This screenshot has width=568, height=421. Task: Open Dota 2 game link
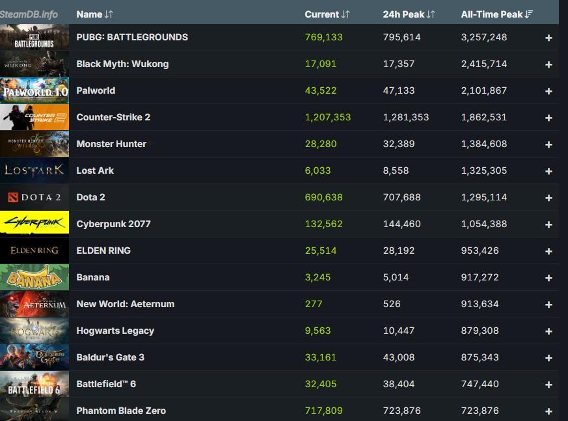tap(90, 197)
